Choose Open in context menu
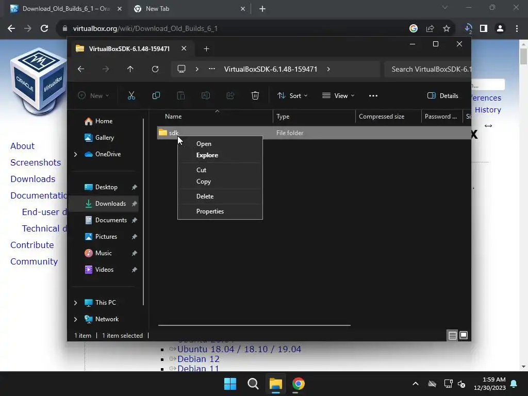528x396 pixels. 220,144
